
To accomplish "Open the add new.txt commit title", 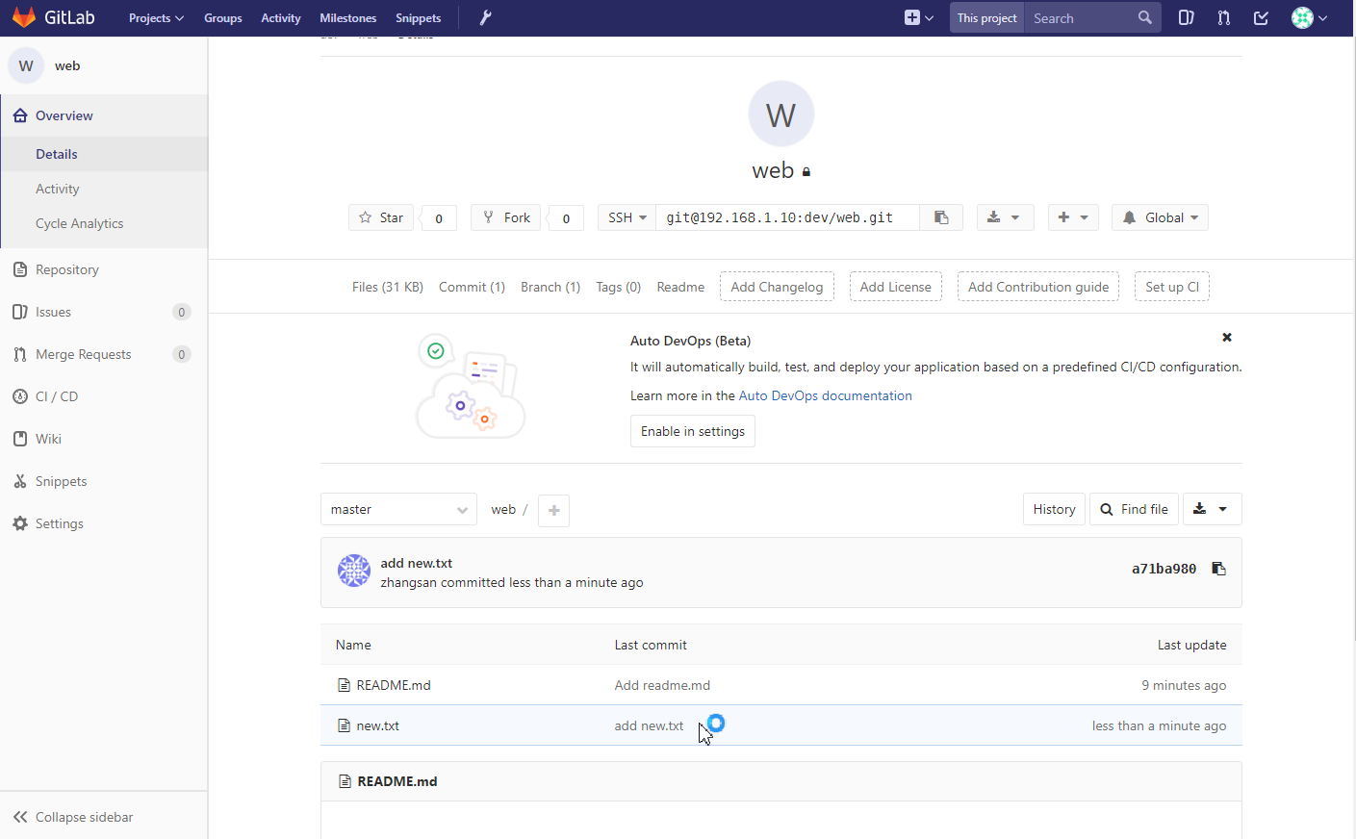I will [x=416, y=563].
